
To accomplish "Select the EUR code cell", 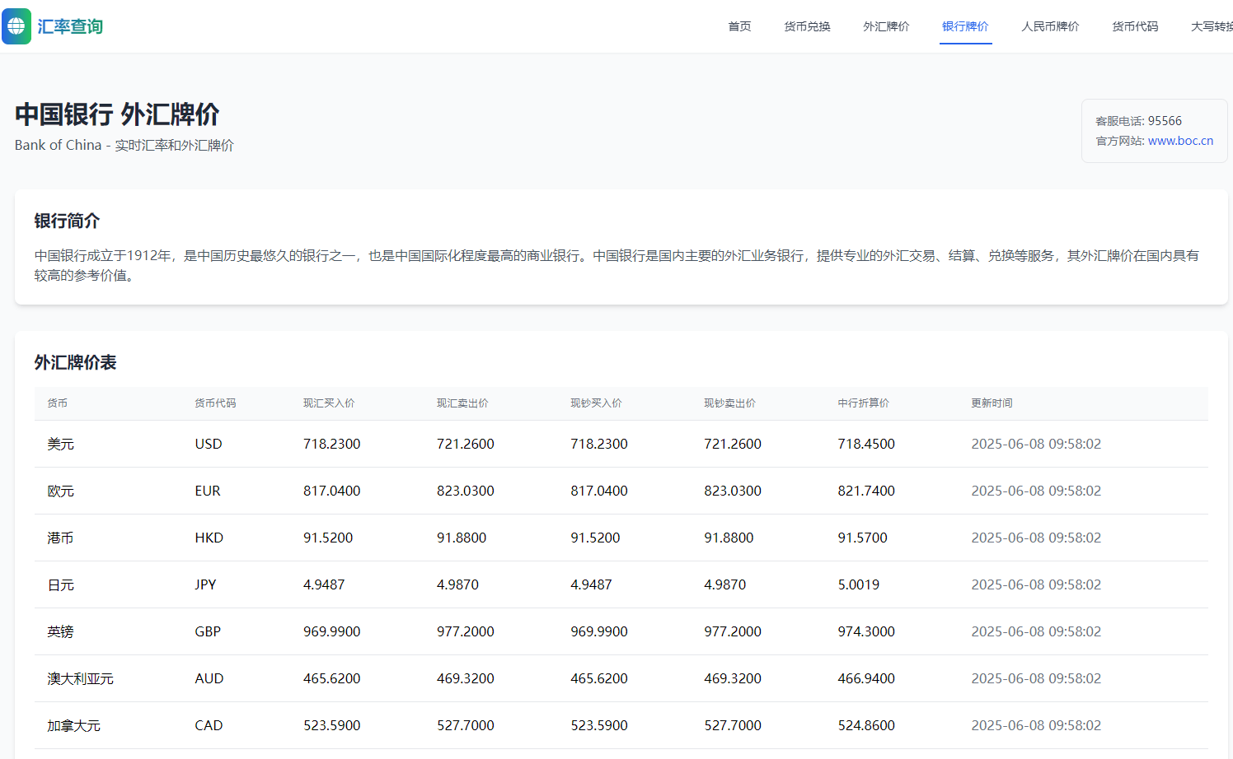I will (208, 491).
